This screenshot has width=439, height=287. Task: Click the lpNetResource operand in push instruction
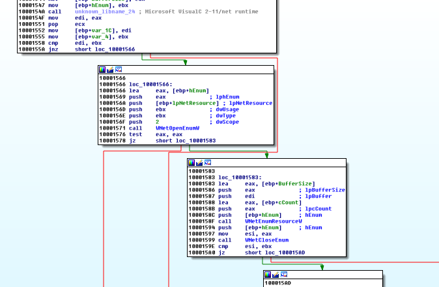(x=194, y=103)
